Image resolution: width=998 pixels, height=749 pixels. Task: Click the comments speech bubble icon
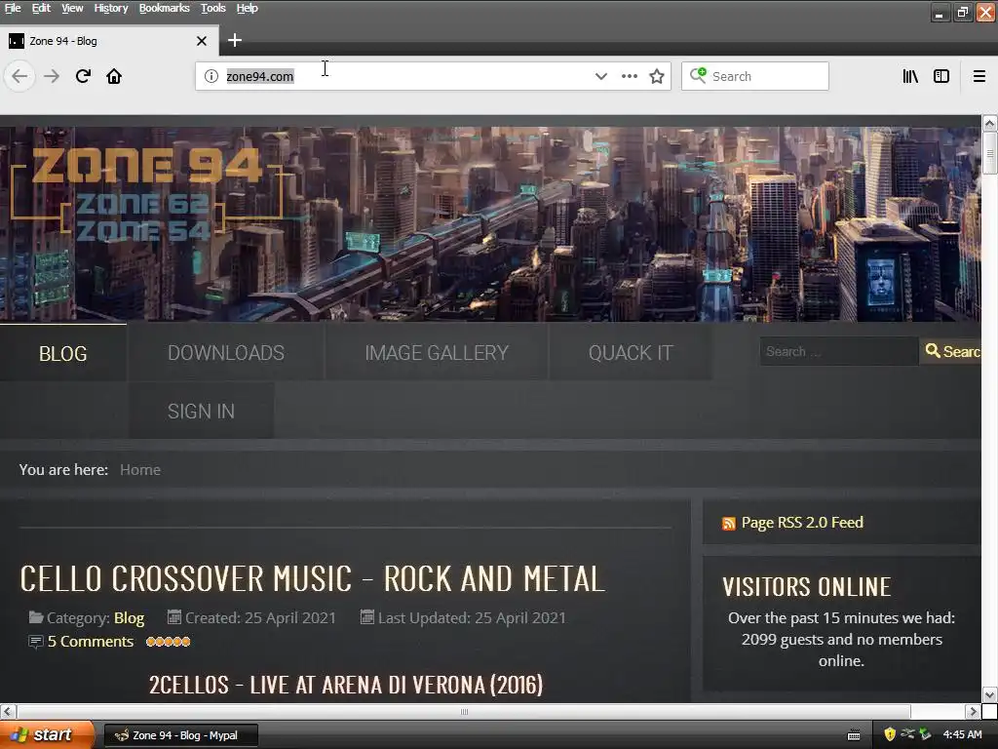[x=36, y=642]
